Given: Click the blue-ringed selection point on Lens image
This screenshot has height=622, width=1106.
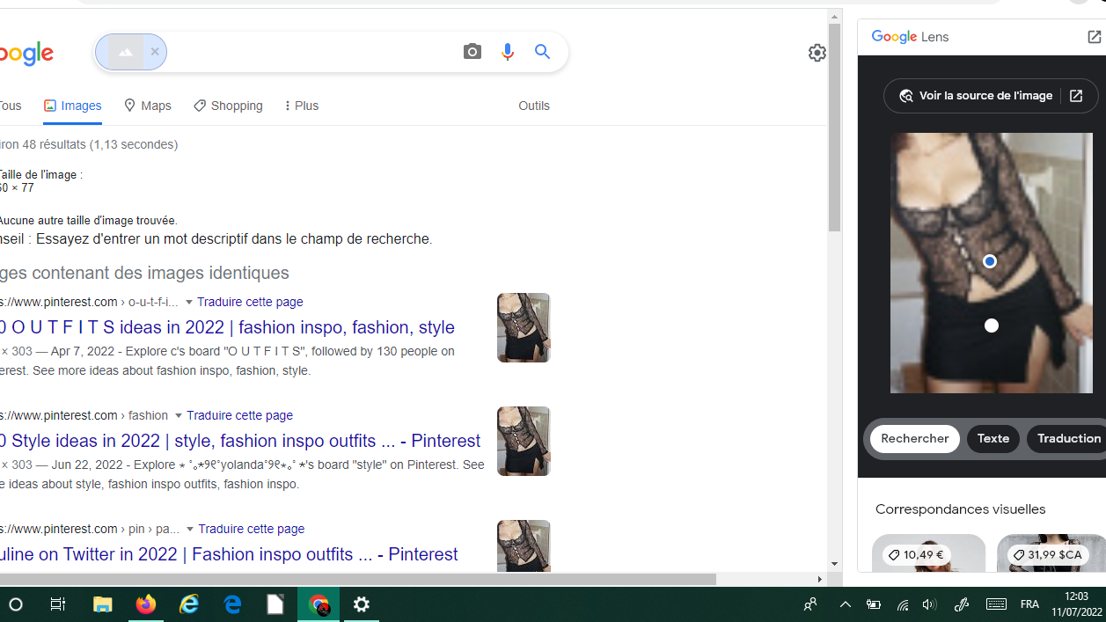Looking at the screenshot, I should tap(990, 261).
